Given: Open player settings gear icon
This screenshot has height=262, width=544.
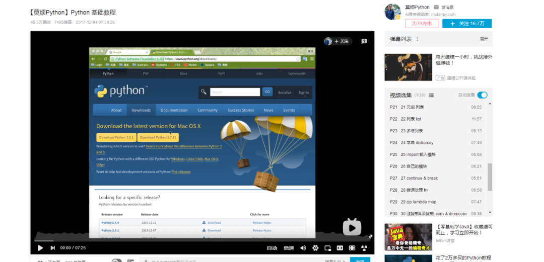Looking at the screenshot, I should pos(315,248).
